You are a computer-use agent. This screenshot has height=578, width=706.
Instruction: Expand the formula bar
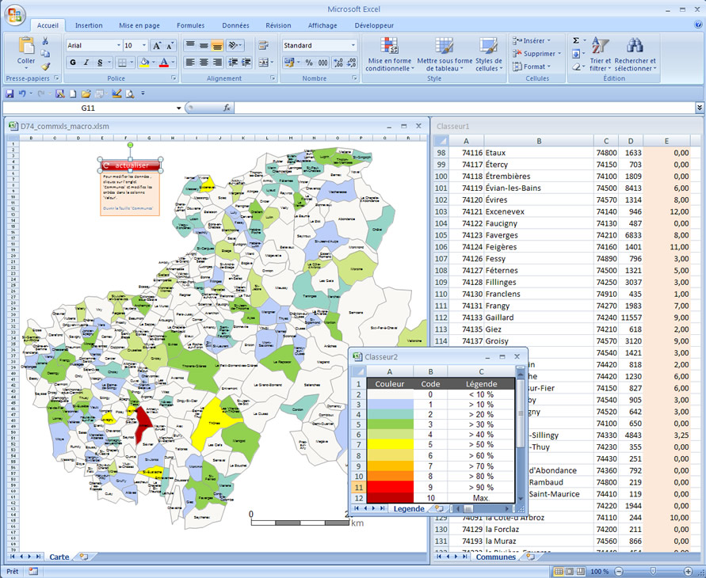(x=699, y=108)
